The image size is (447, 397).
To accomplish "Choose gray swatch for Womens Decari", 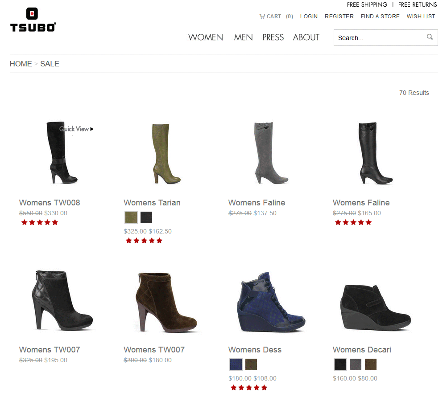I will coord(356,364).
